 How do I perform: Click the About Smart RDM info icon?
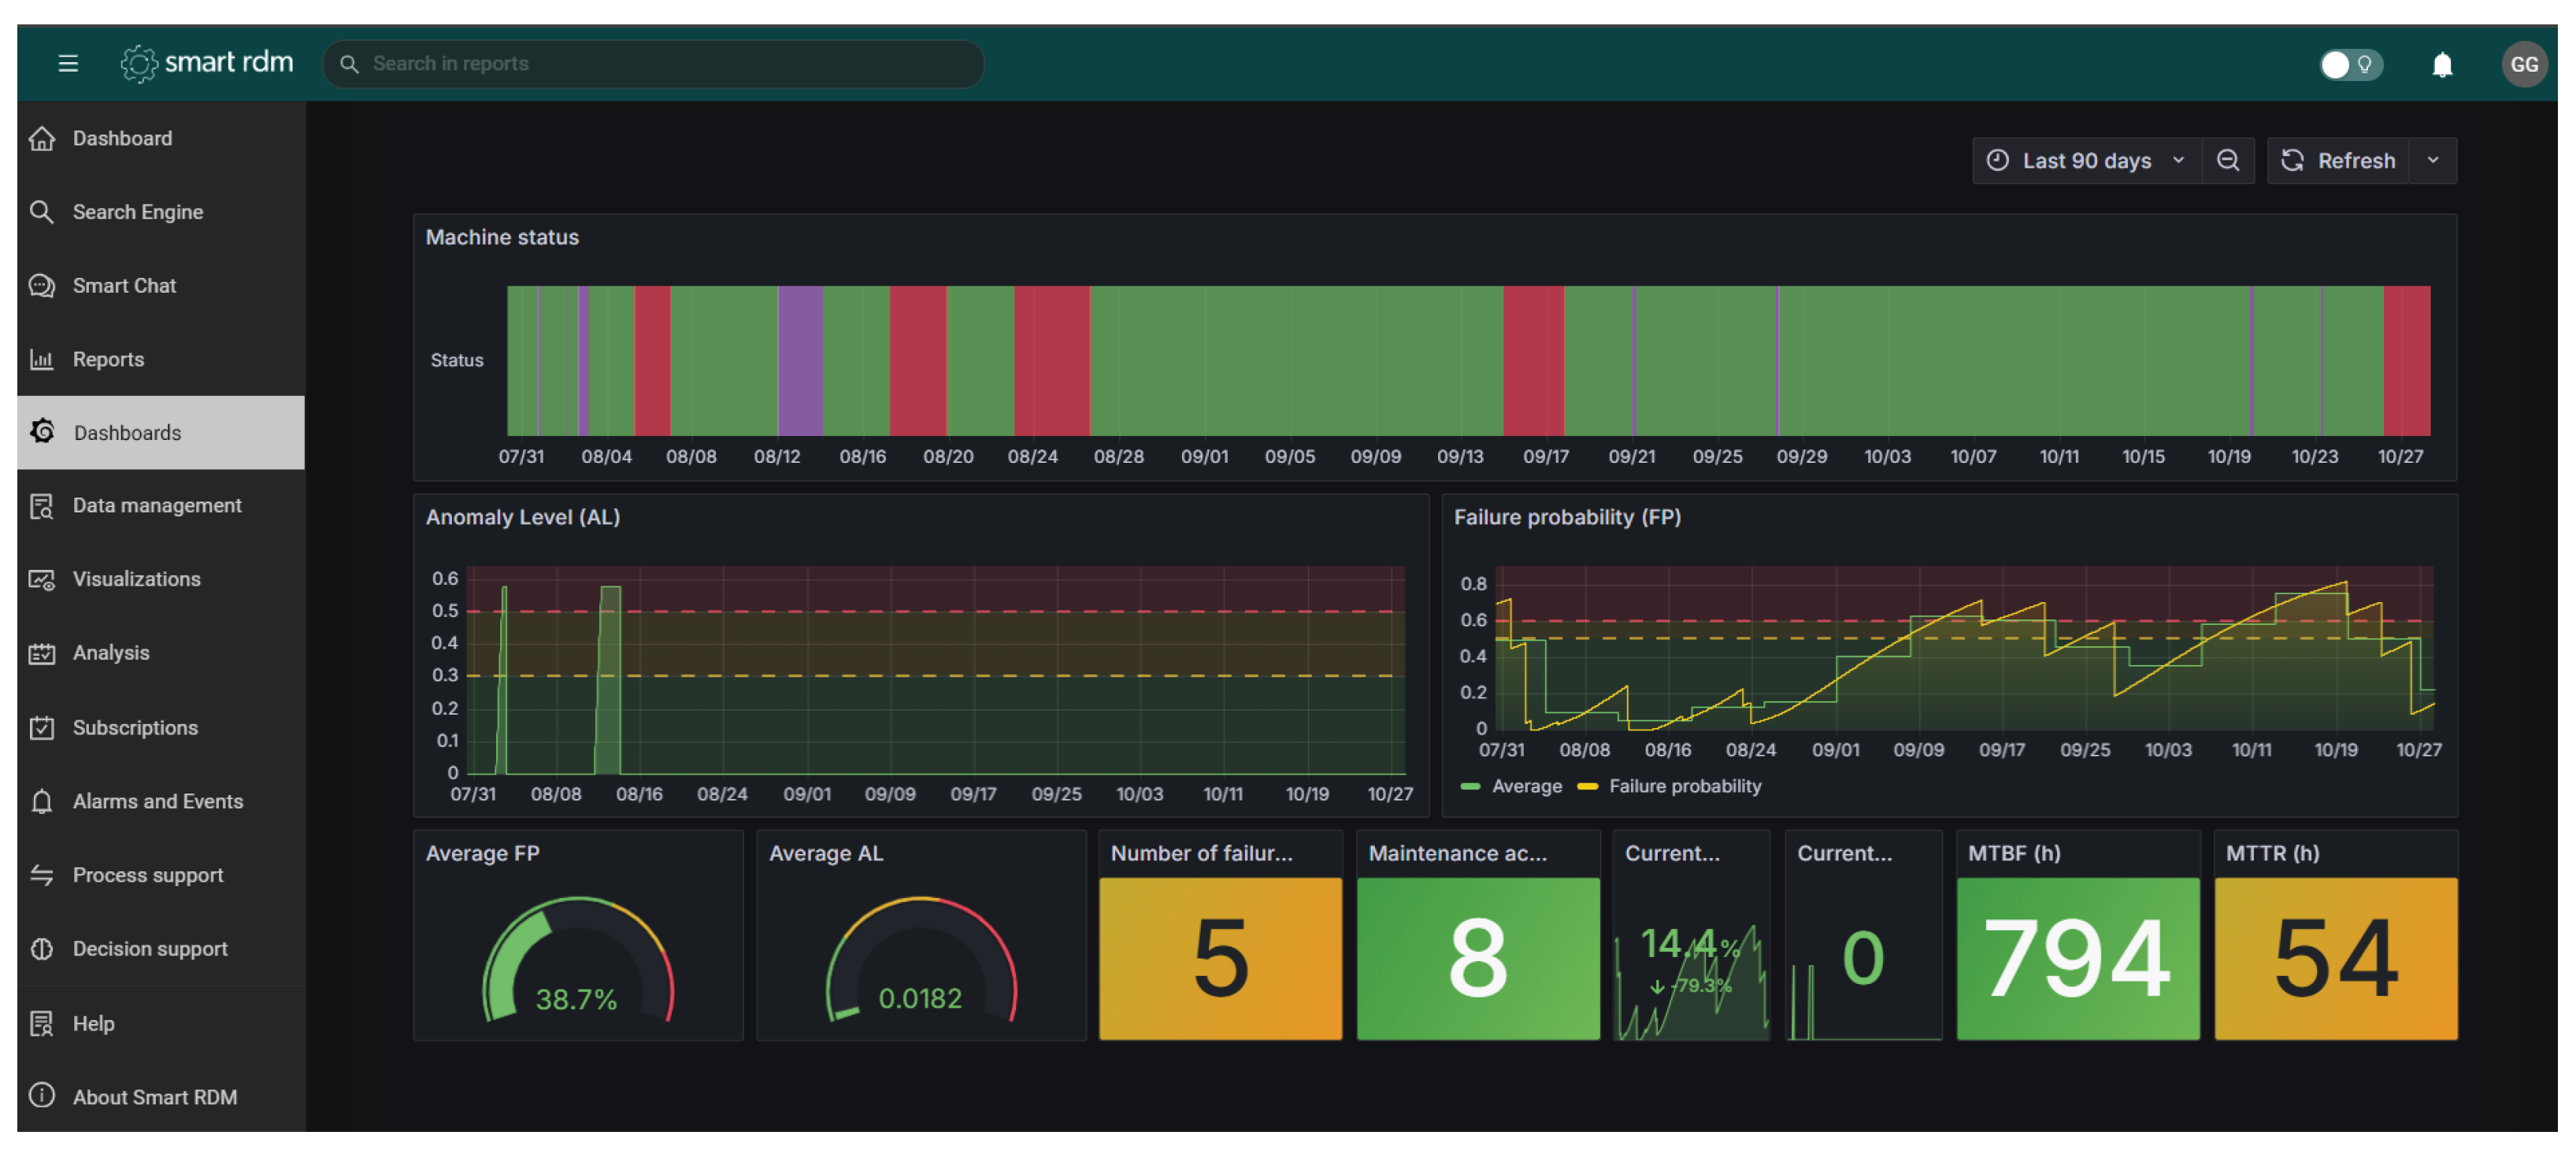(41, 1096)
